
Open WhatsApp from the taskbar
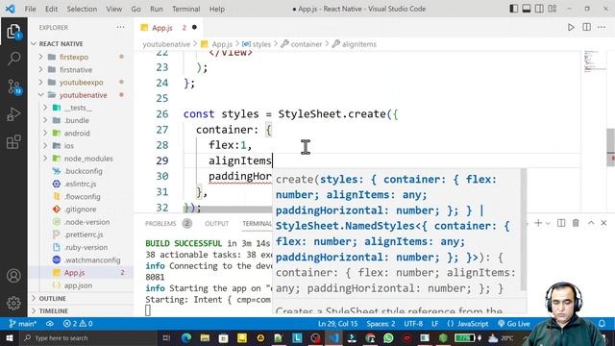click(x=388, y=337)
